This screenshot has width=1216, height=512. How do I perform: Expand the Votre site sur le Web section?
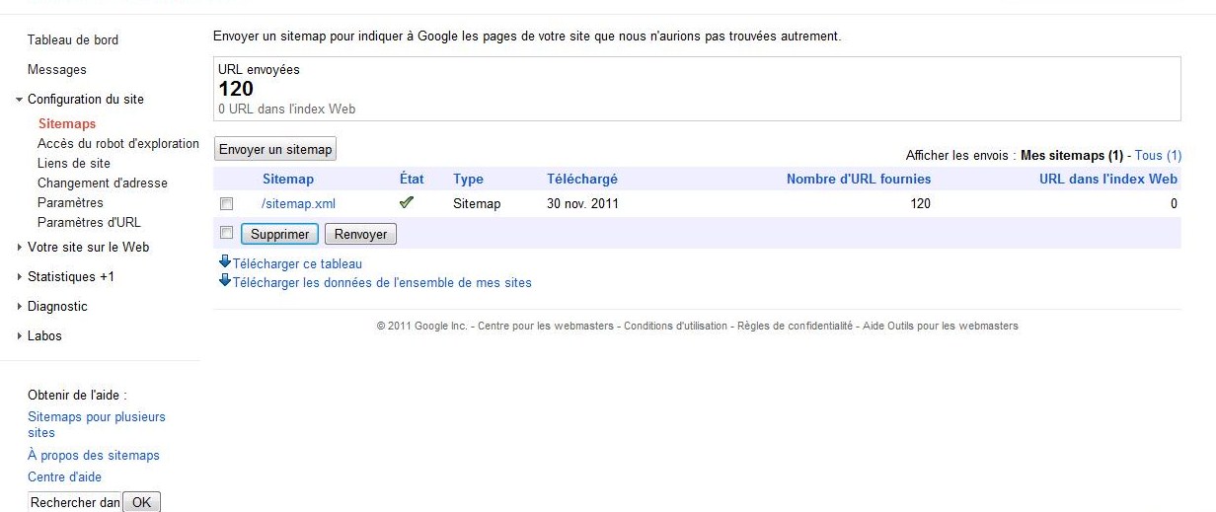19,248
